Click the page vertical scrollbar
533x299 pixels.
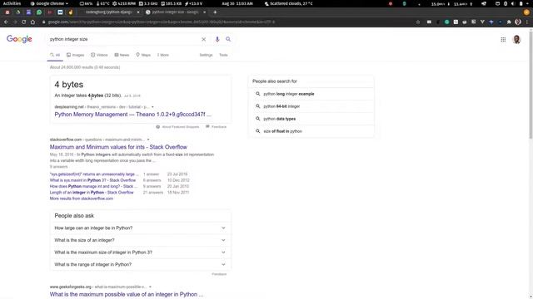[x=531, y=85]
